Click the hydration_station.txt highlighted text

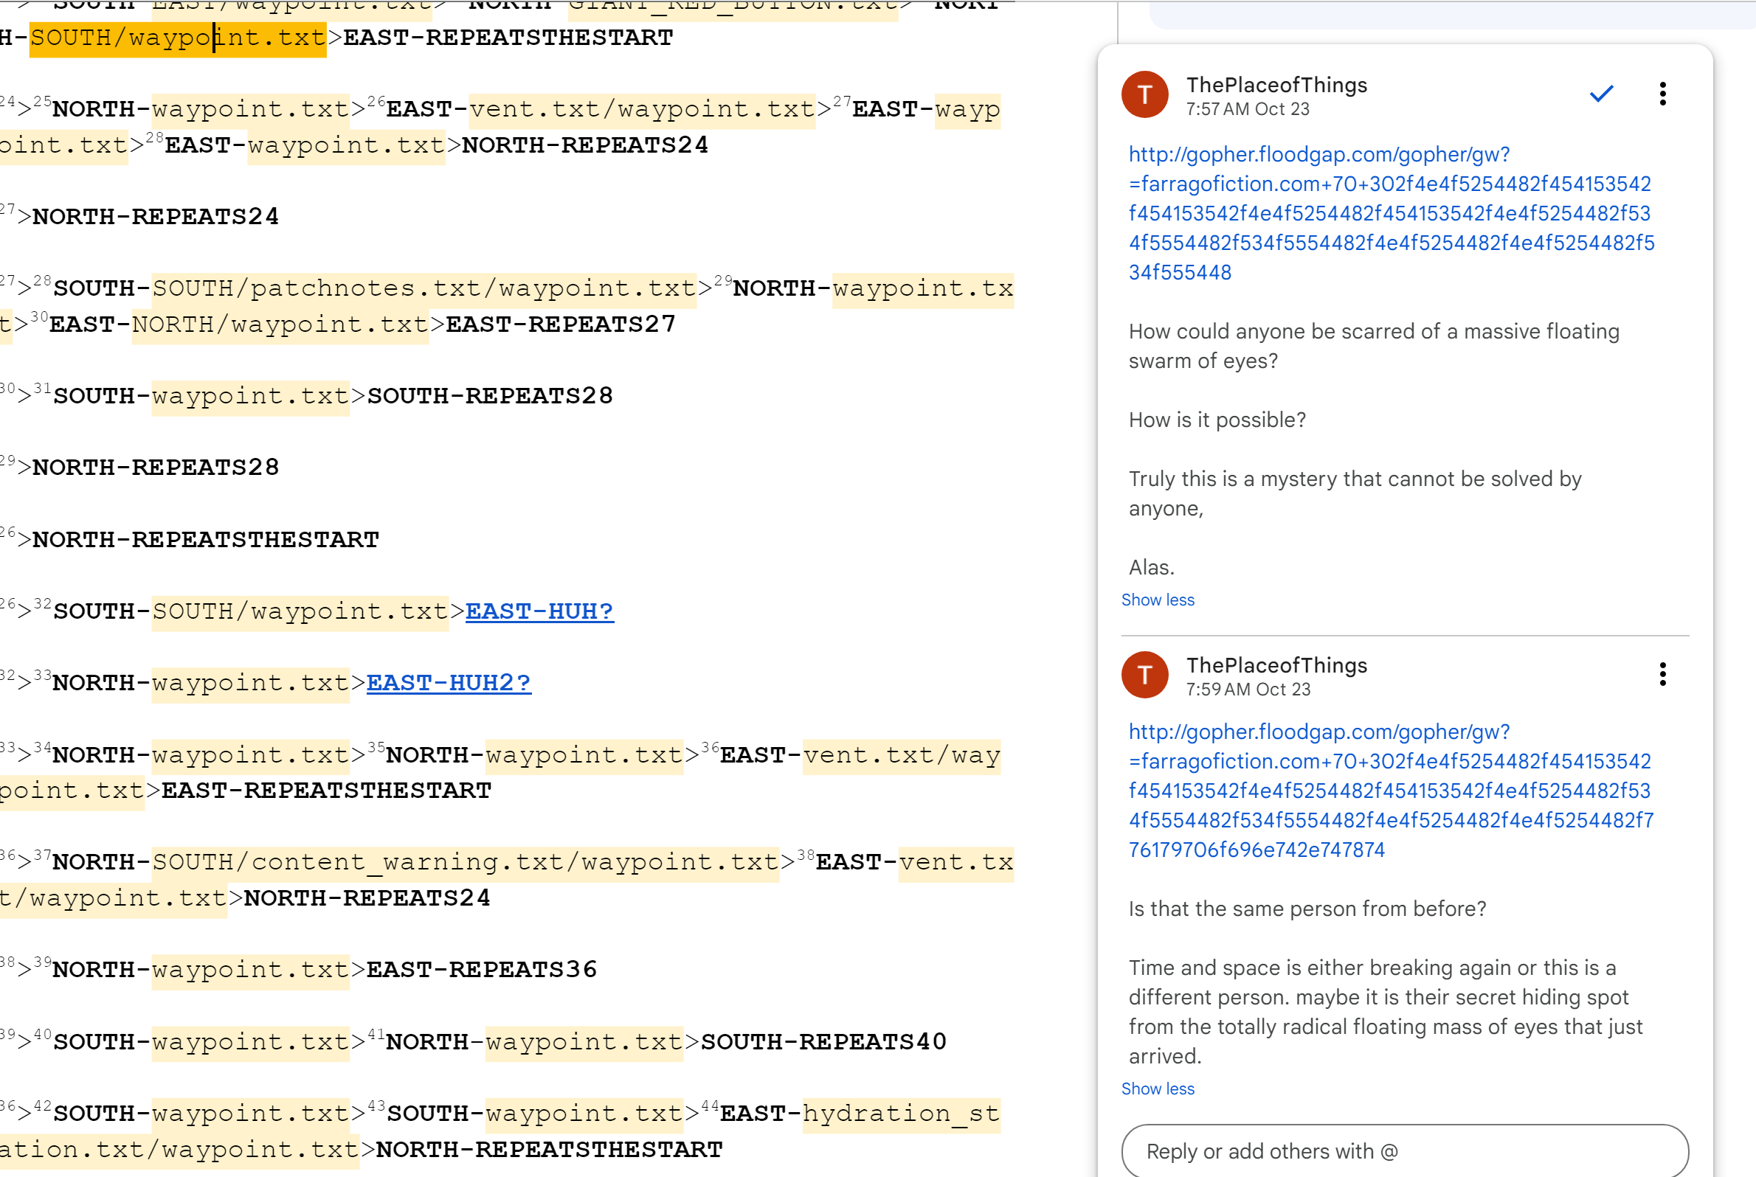tap(900, 1113)
